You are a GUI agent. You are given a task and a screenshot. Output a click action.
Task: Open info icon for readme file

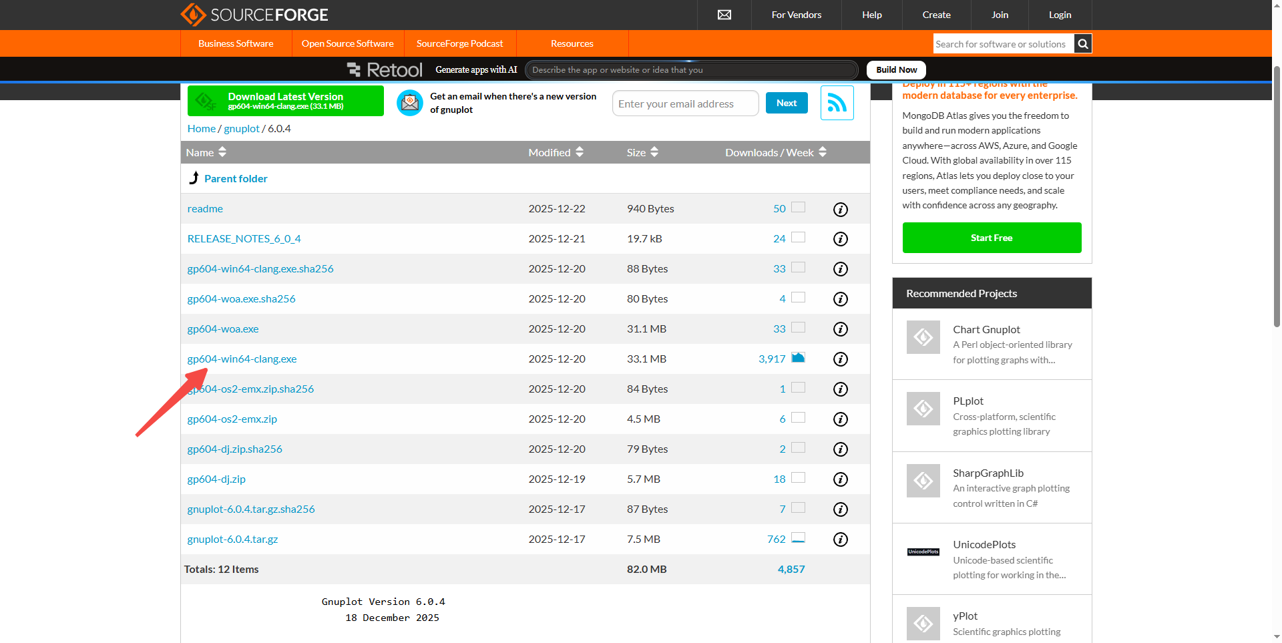tap(840, 209)
